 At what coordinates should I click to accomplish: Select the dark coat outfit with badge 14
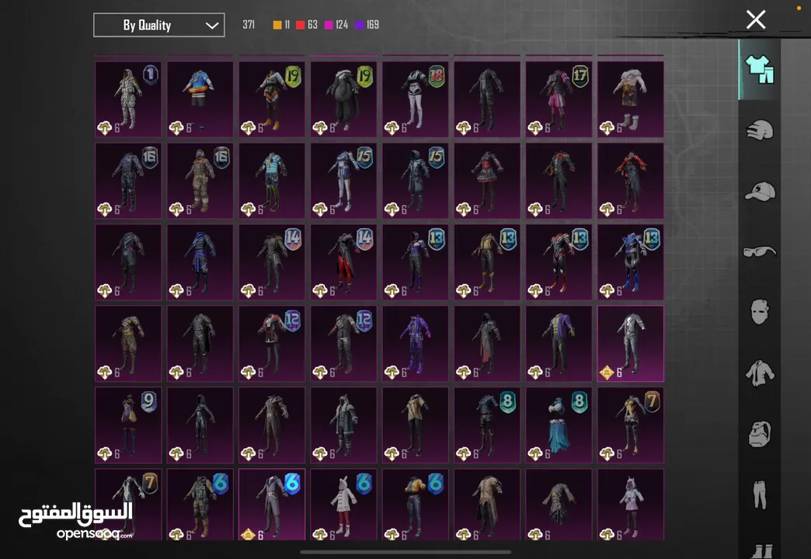pyautogui.click(x=272, y=262)
